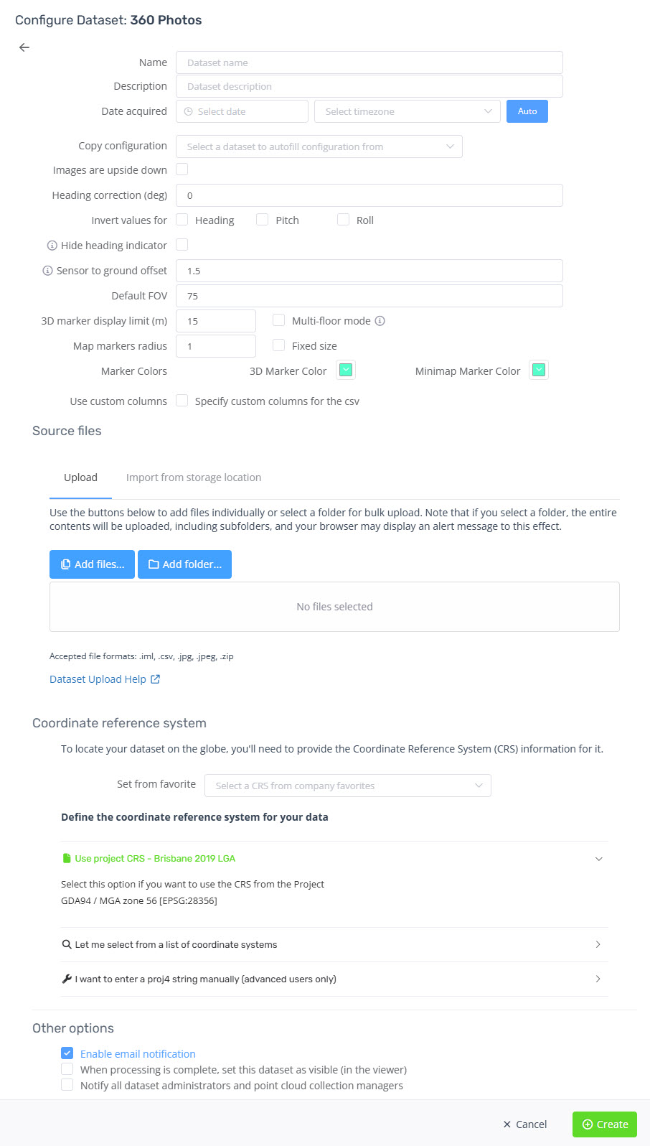
Task: Click wrench icon for proj4 string option
Action: (x=67, y=979)
